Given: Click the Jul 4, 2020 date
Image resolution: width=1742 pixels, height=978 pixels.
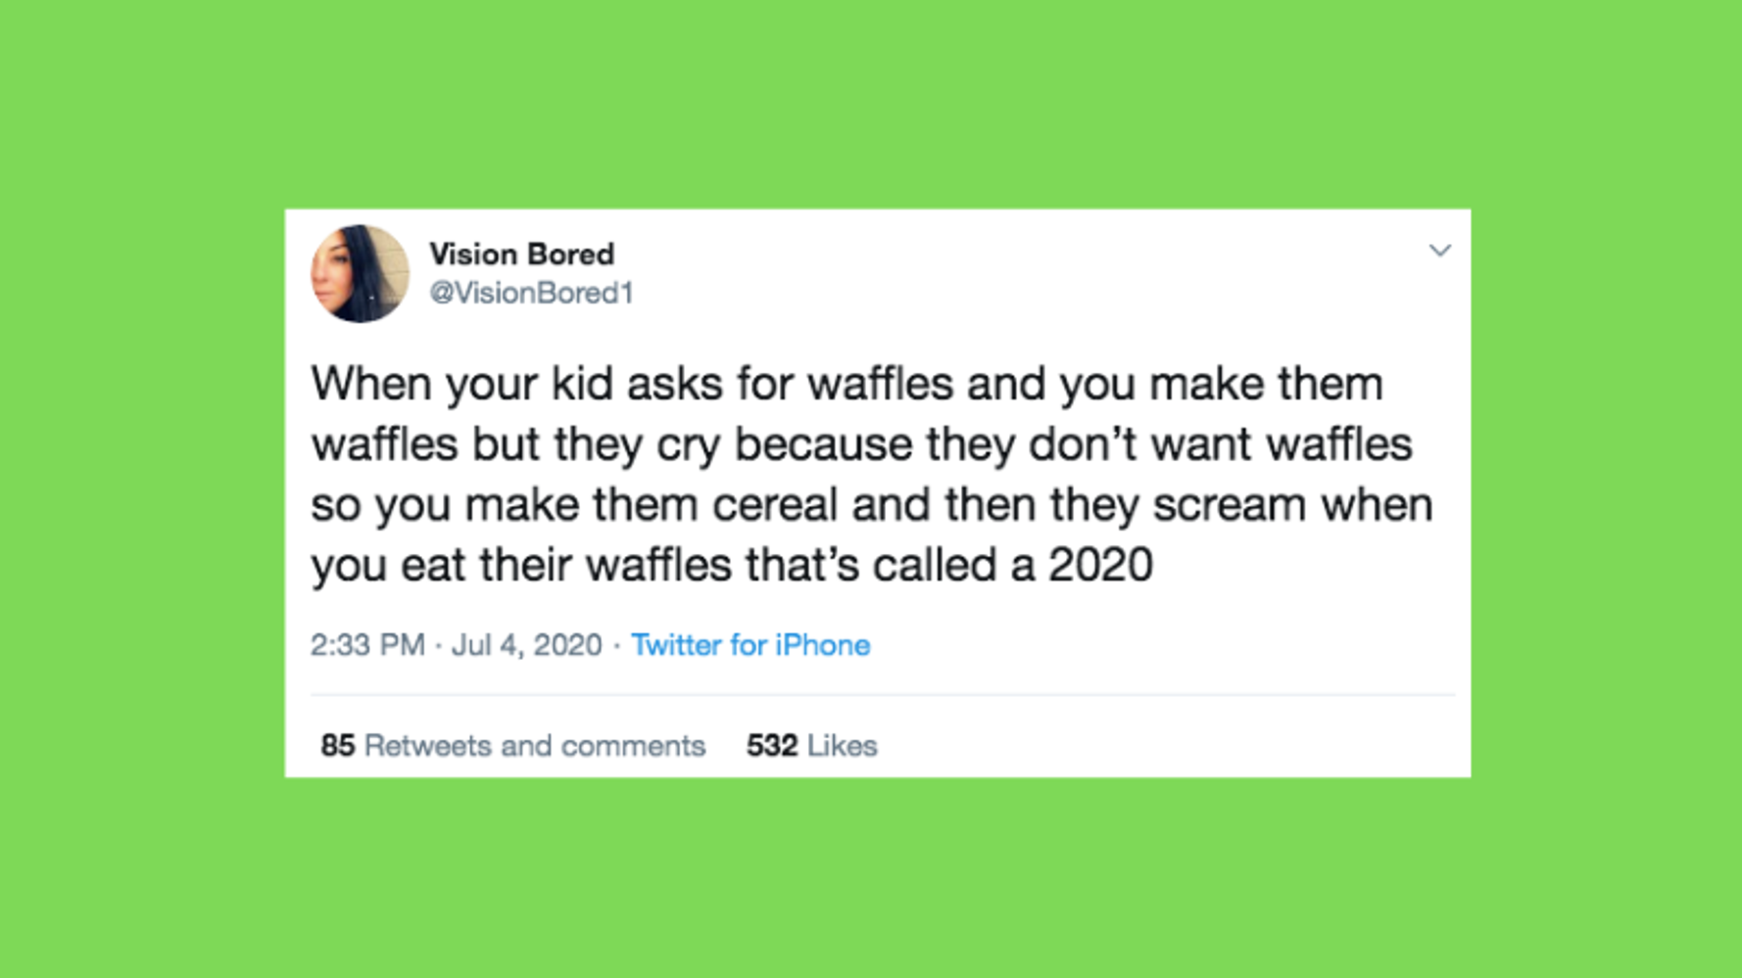Looking at the screenshot, I should click(526, 645).
